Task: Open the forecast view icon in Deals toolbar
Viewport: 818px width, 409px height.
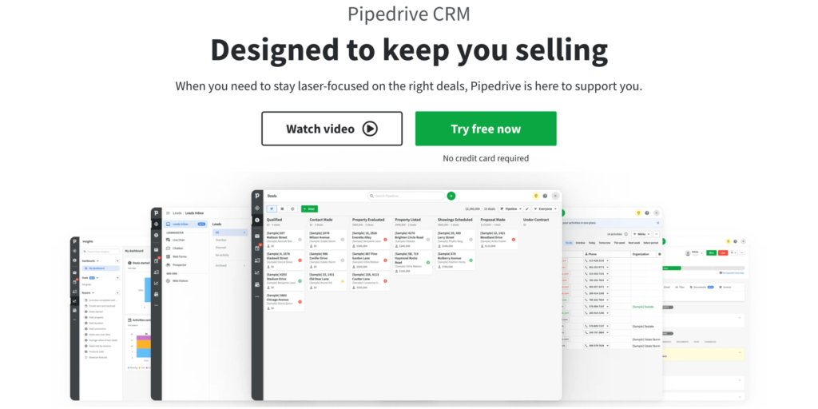Action: click(x=292, y=208)
